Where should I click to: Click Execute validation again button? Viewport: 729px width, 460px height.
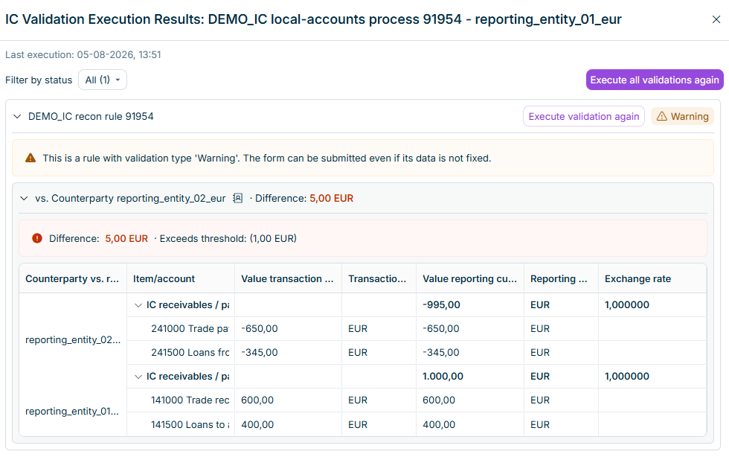click(583, 116)
